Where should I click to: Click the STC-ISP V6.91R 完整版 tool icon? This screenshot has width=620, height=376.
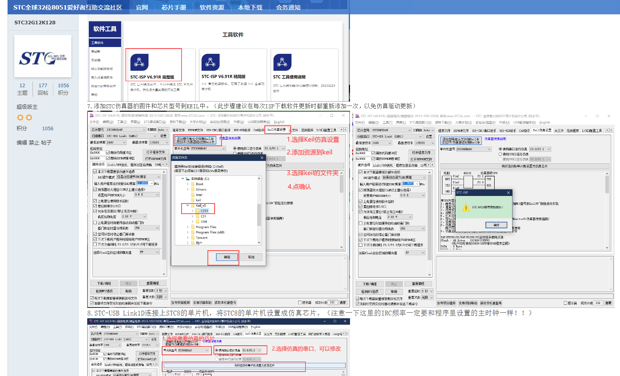(139, 62)
